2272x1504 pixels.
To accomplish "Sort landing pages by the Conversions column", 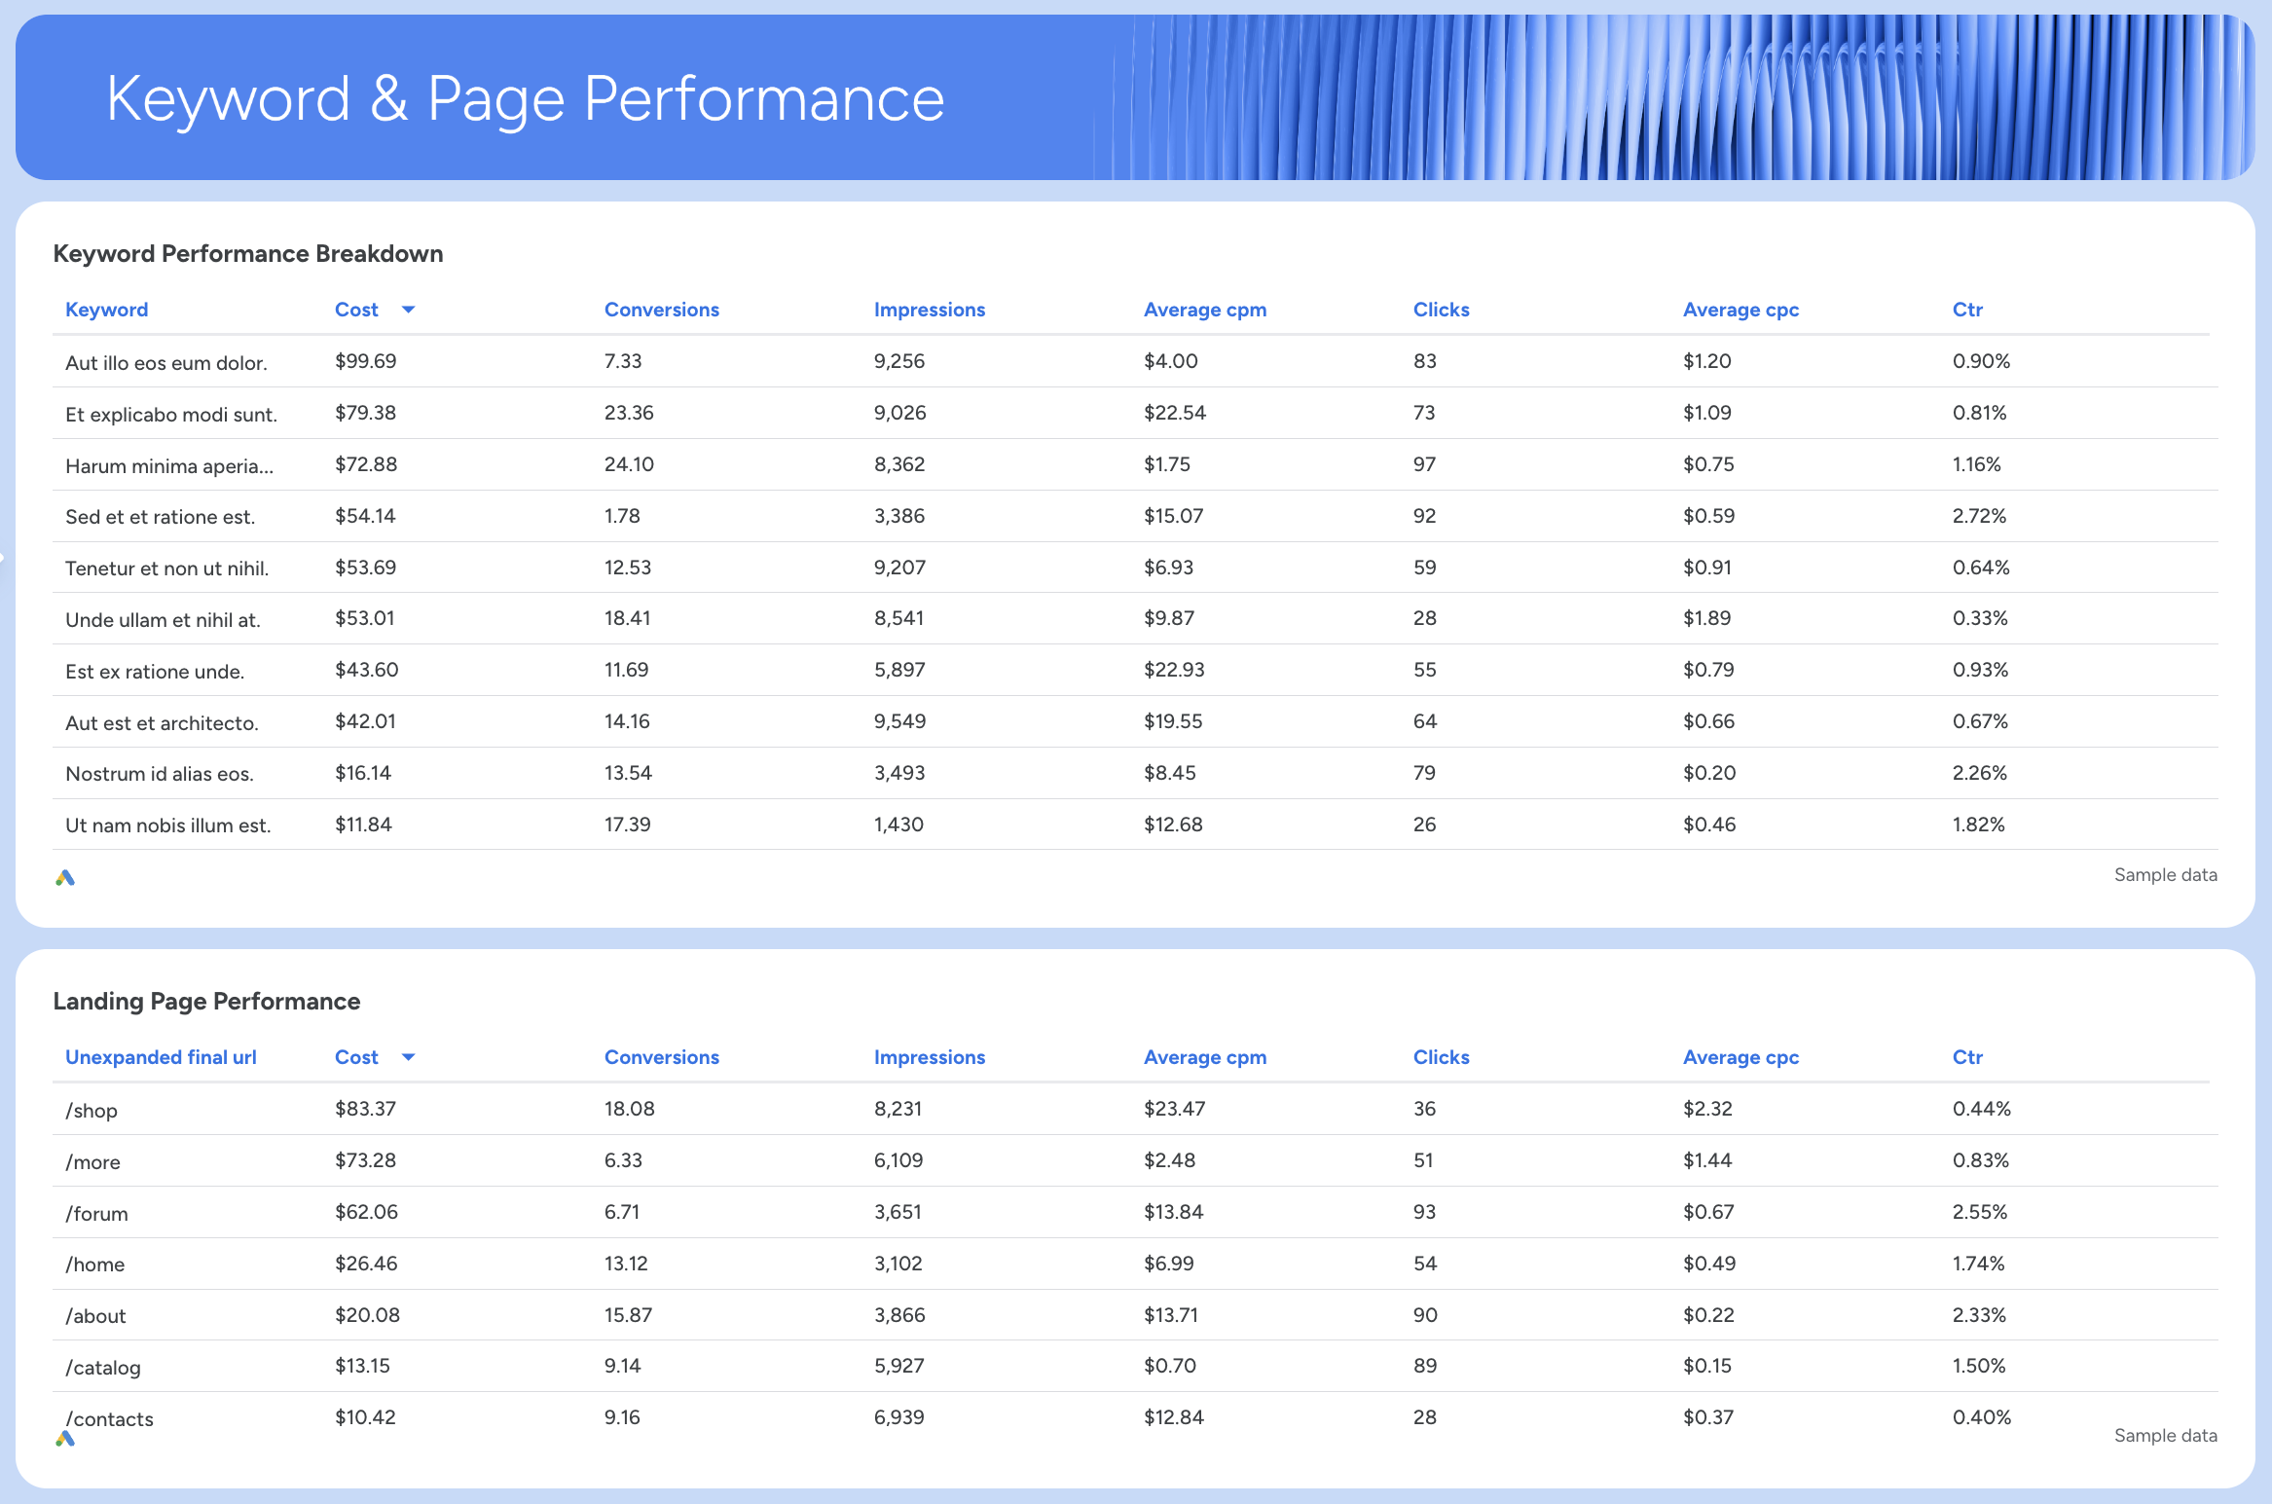I will click(661, 1057).
